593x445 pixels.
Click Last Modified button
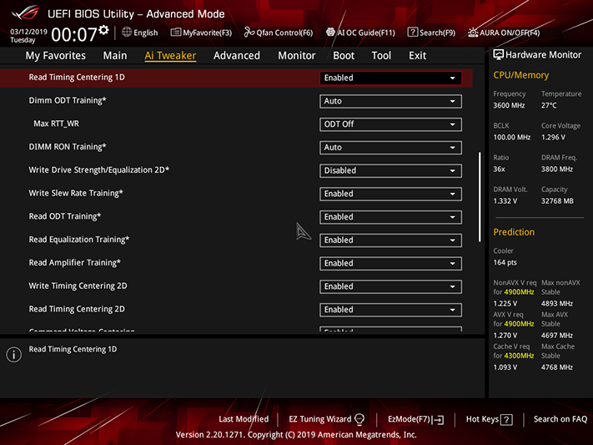(x=244, y=419)
